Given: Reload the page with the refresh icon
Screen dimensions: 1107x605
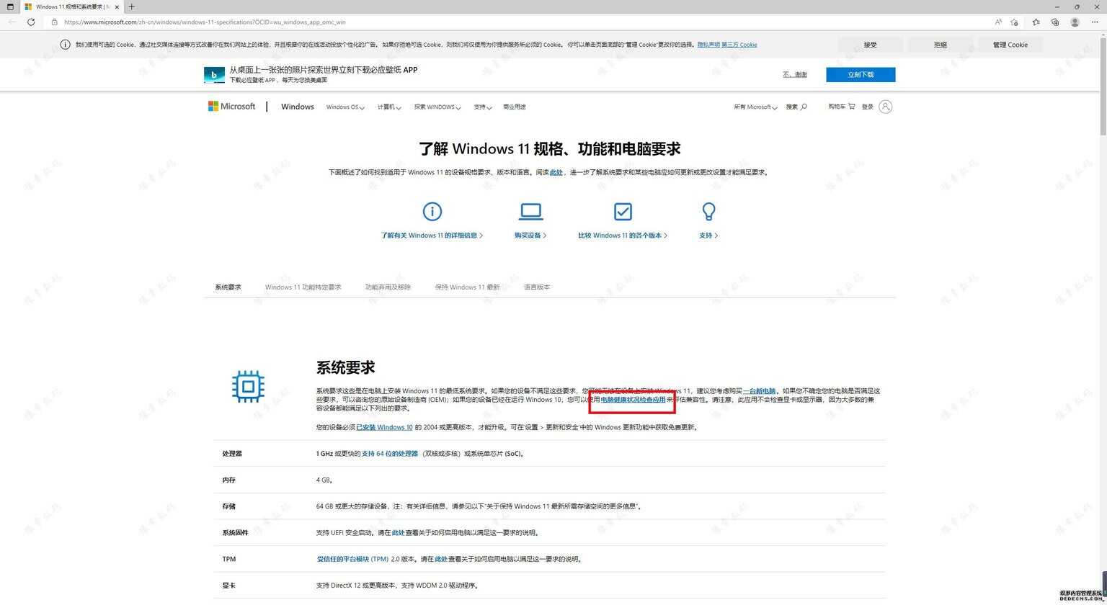Looking at the screenshot, I should 31,22.
